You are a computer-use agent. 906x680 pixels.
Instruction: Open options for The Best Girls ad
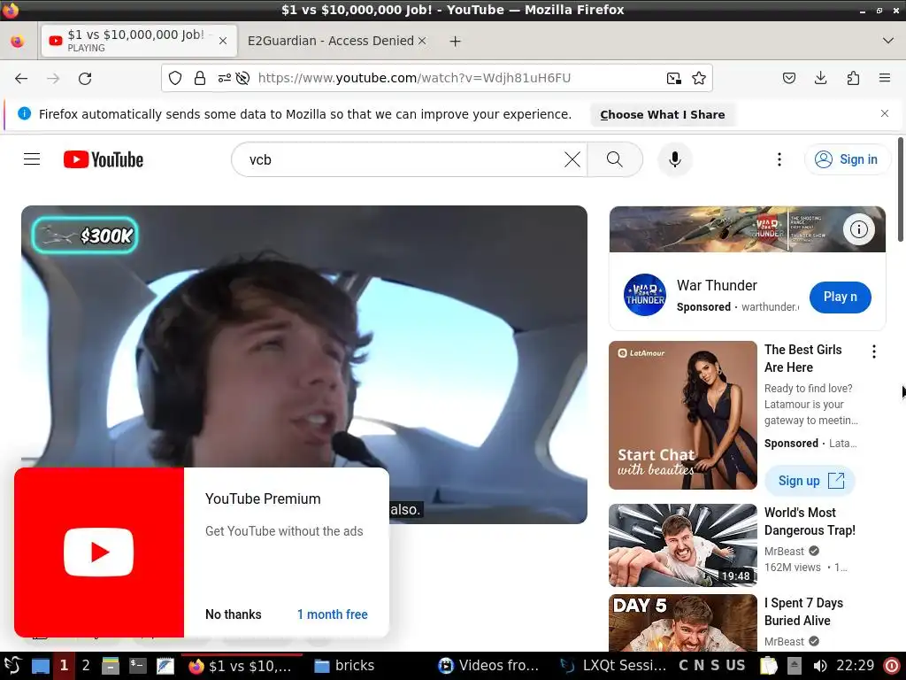[x=873, y=352]
